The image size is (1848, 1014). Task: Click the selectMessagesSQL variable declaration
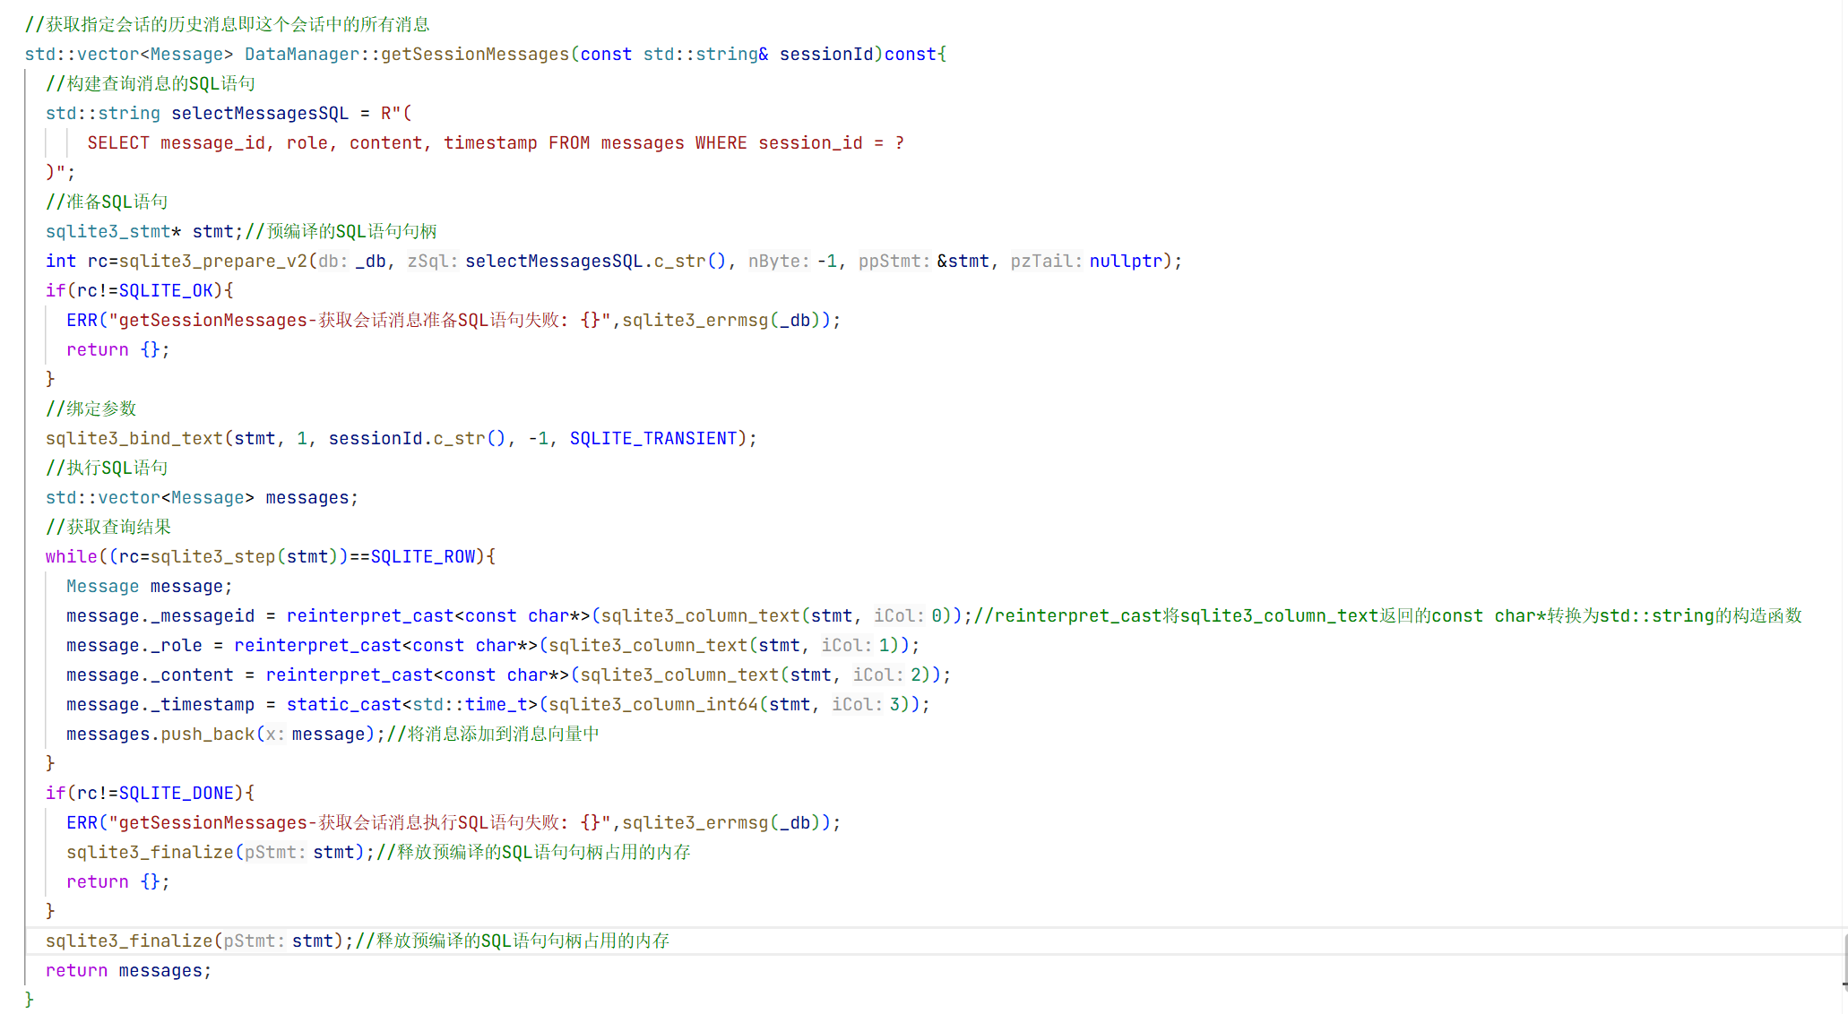click(x=260, y=113)
